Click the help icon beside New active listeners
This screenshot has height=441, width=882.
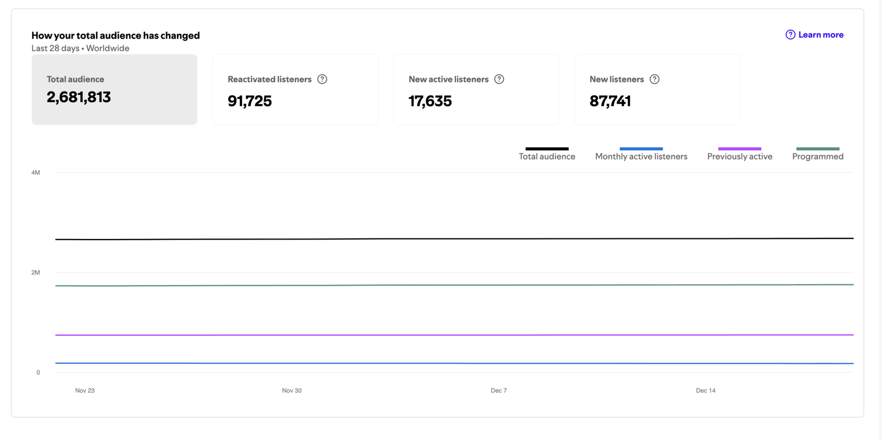pyautogui.click(x=499, y=79)
